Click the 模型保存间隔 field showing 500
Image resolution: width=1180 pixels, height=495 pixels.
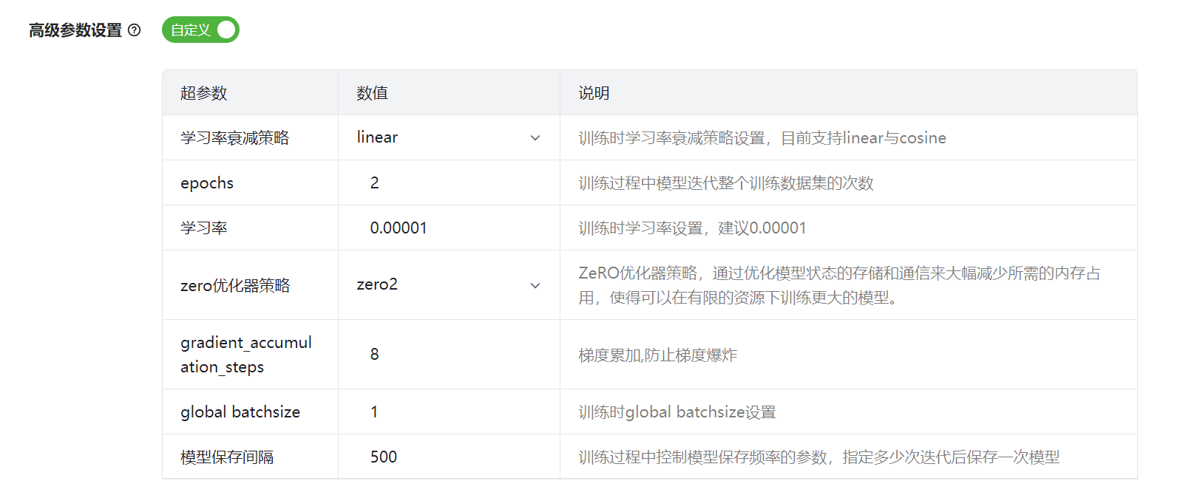pyautogui.click(x=449, y=457)
